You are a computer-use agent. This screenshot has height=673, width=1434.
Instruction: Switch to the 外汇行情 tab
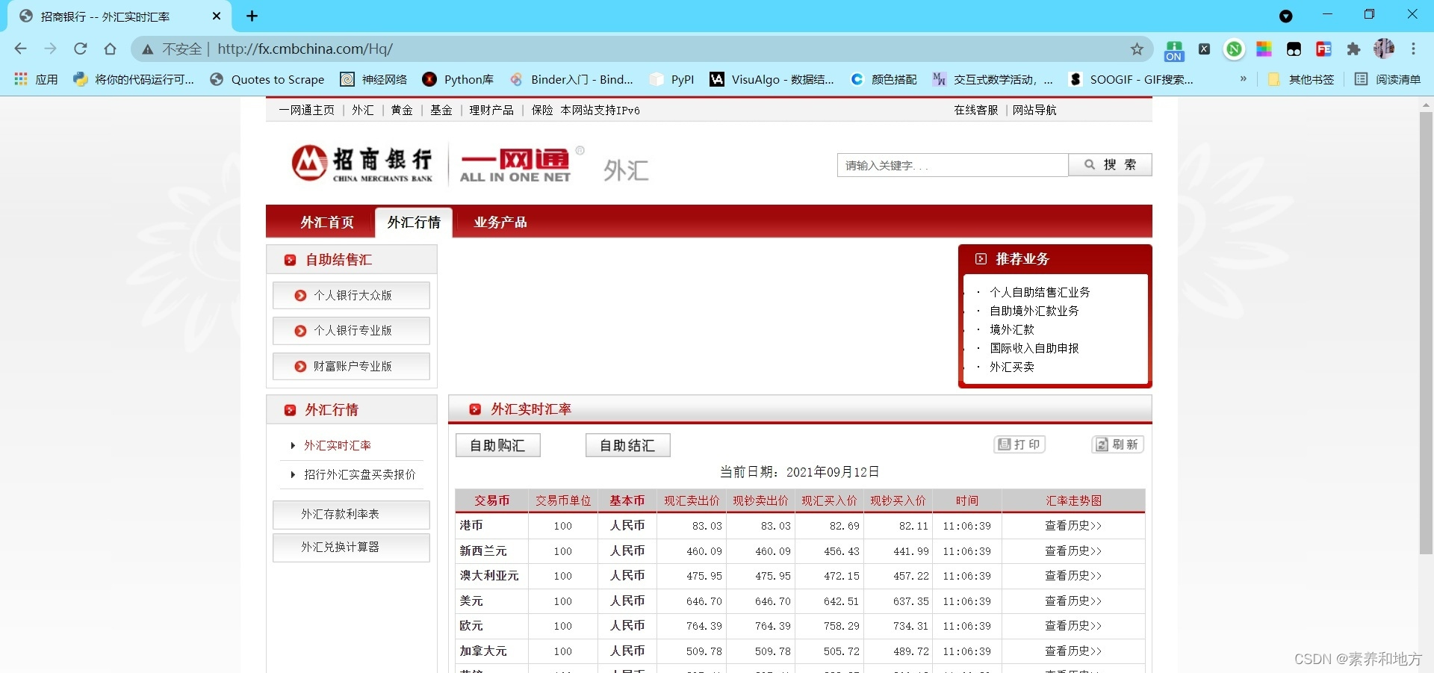(414, 223)
